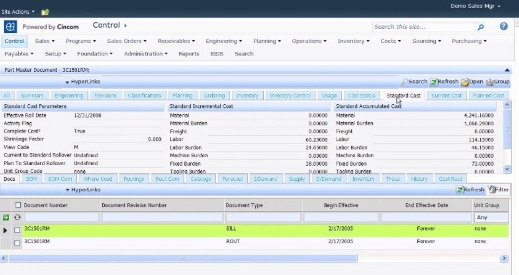Switch to the Current Cost tab
This screenshot has width=519, height=275.
(x=446, y=96)
